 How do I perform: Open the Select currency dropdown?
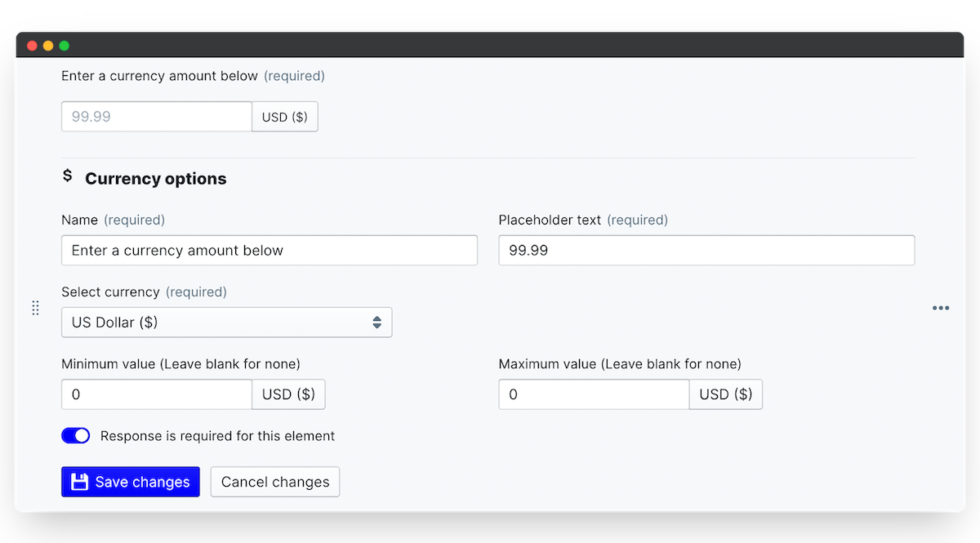click(x=226, y=323)
